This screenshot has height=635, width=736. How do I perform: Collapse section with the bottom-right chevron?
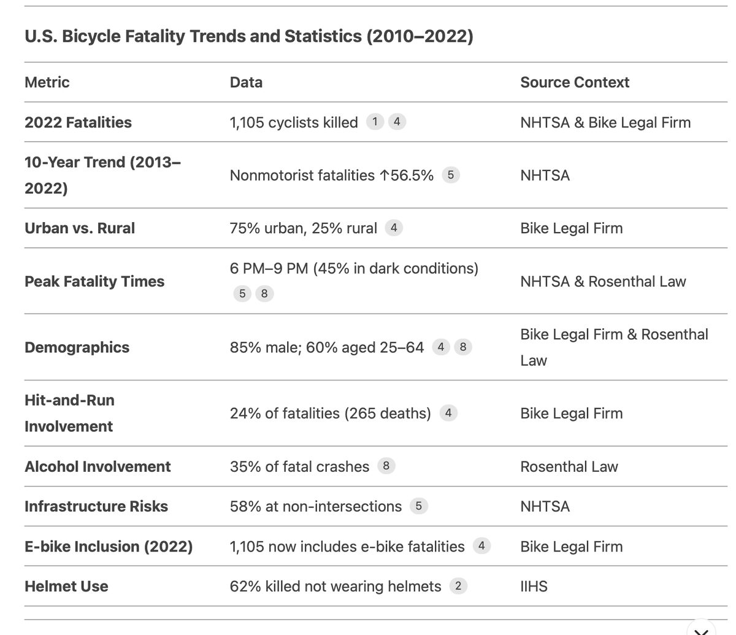(x=700, y=630)
